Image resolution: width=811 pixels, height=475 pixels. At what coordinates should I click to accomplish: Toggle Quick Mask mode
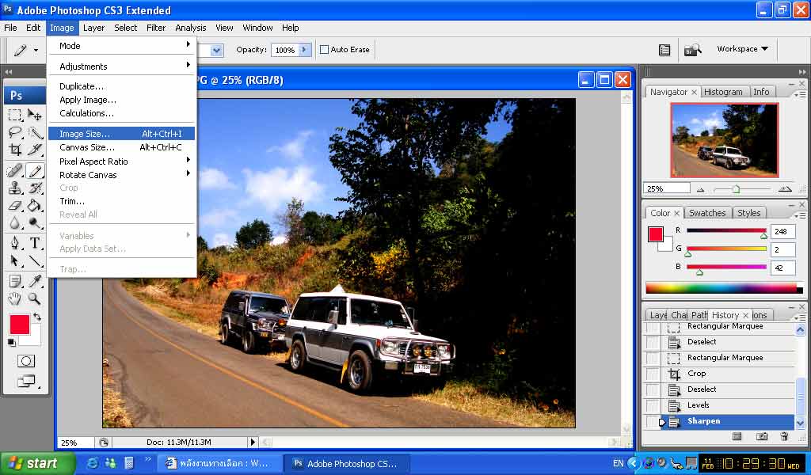pyautogui.click(x=26, y=361)
